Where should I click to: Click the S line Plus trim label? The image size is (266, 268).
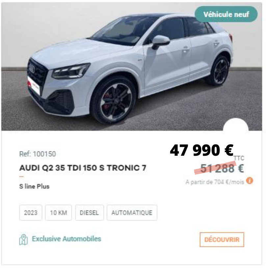(x=34, y=186)
